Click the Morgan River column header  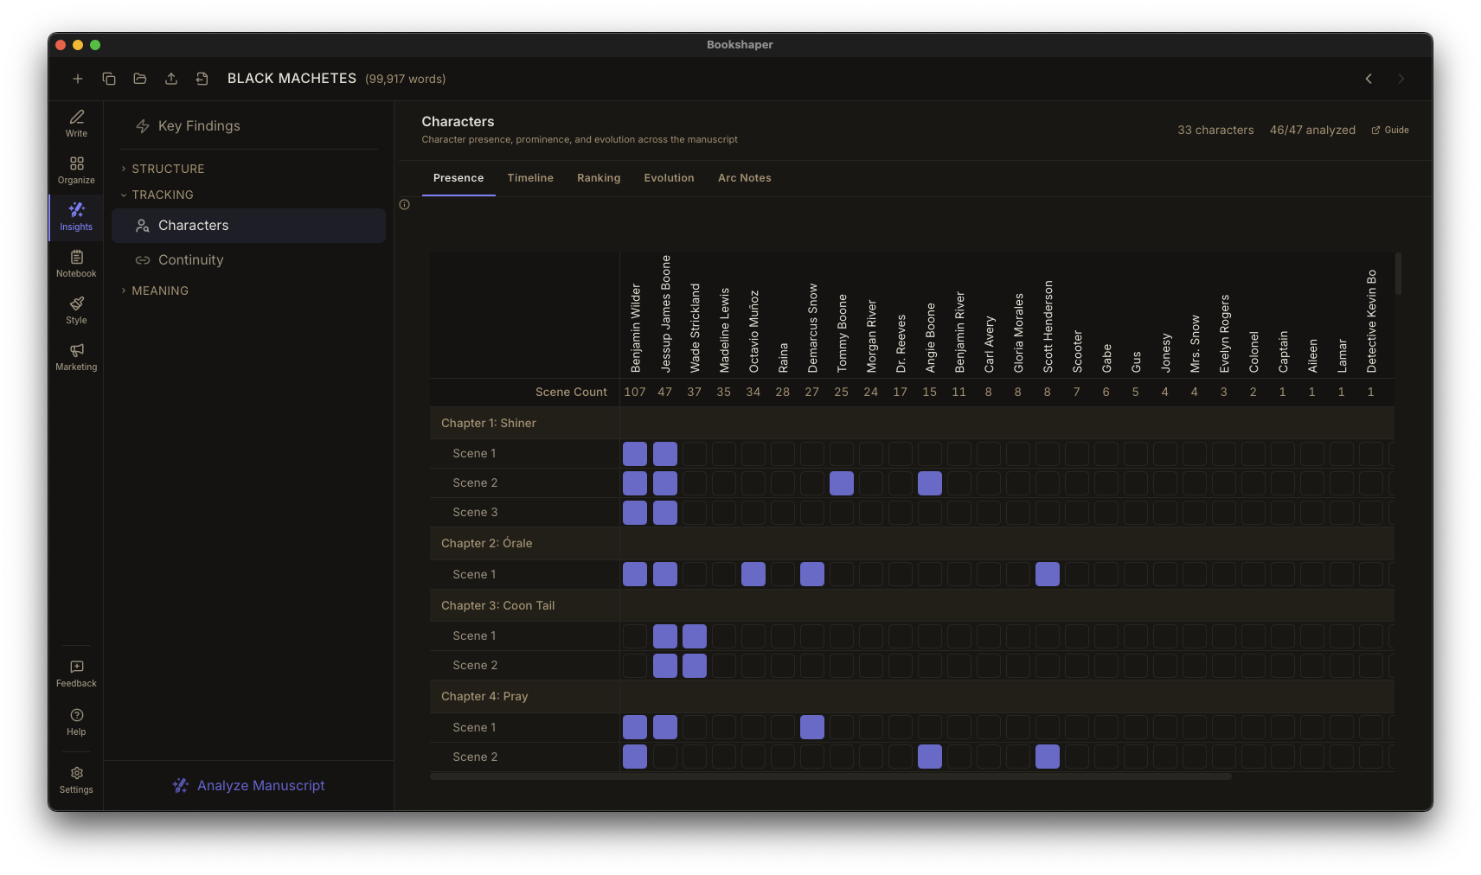871,336
